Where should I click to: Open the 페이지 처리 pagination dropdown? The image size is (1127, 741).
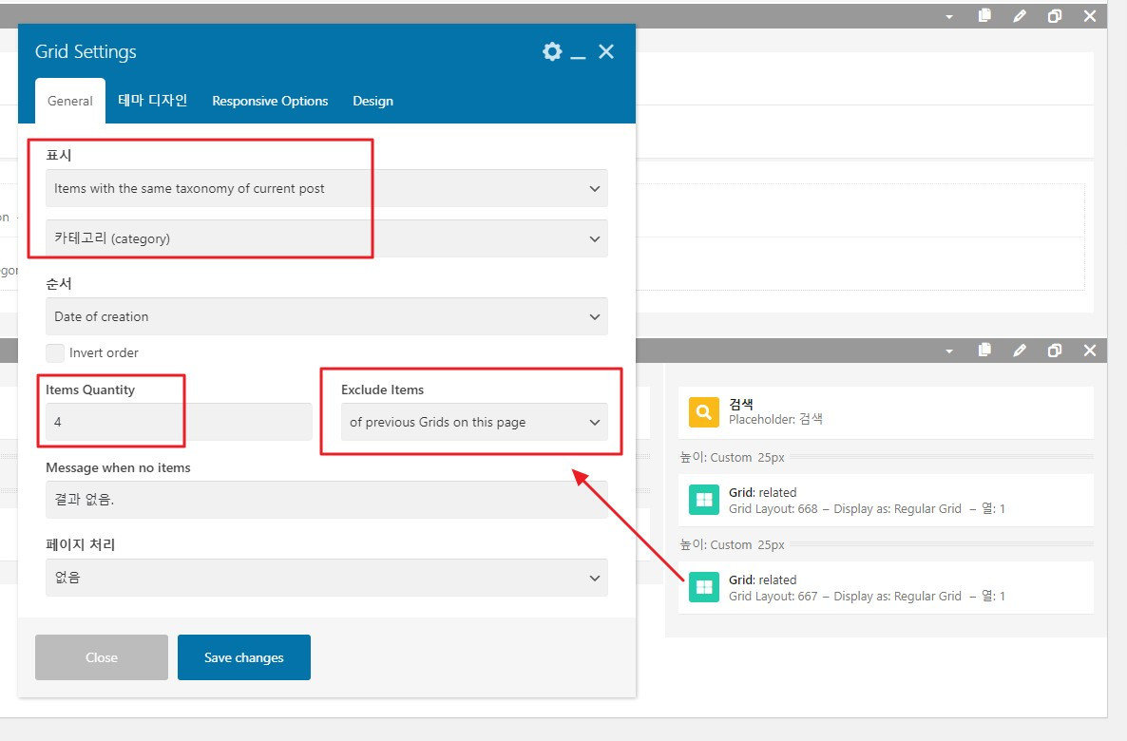pos(326,578)
